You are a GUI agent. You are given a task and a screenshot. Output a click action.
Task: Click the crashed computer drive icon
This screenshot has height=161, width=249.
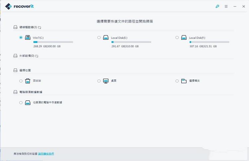28,103
